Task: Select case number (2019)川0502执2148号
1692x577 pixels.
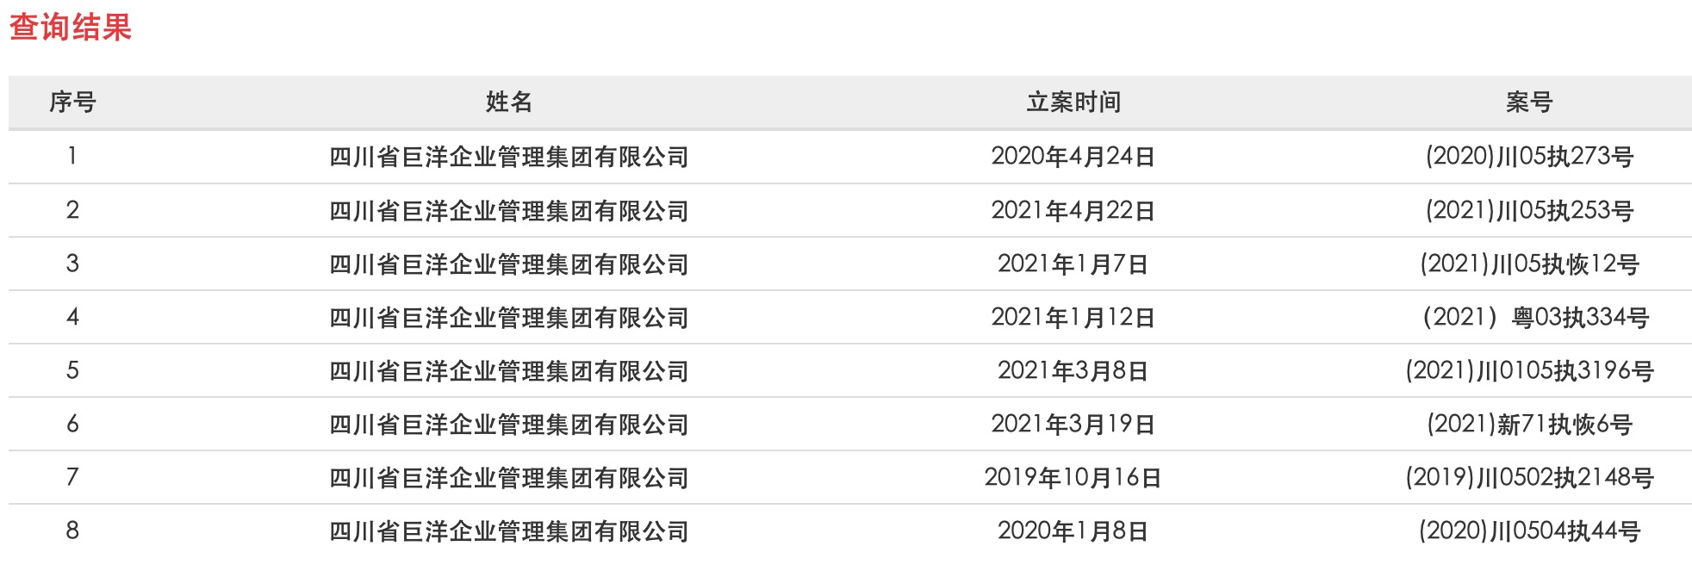Action: 1528,478
